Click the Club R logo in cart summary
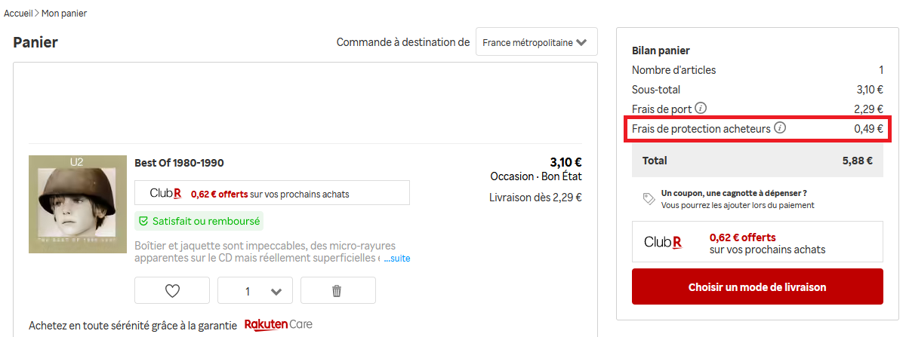 663,242
